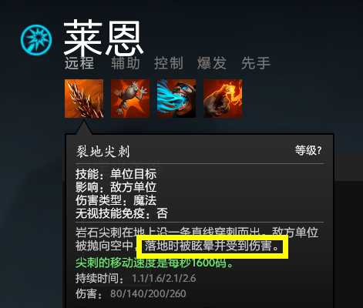Select the Mana Drain ability icon
The image size is (363, 308).
click(x=176, y=99)
